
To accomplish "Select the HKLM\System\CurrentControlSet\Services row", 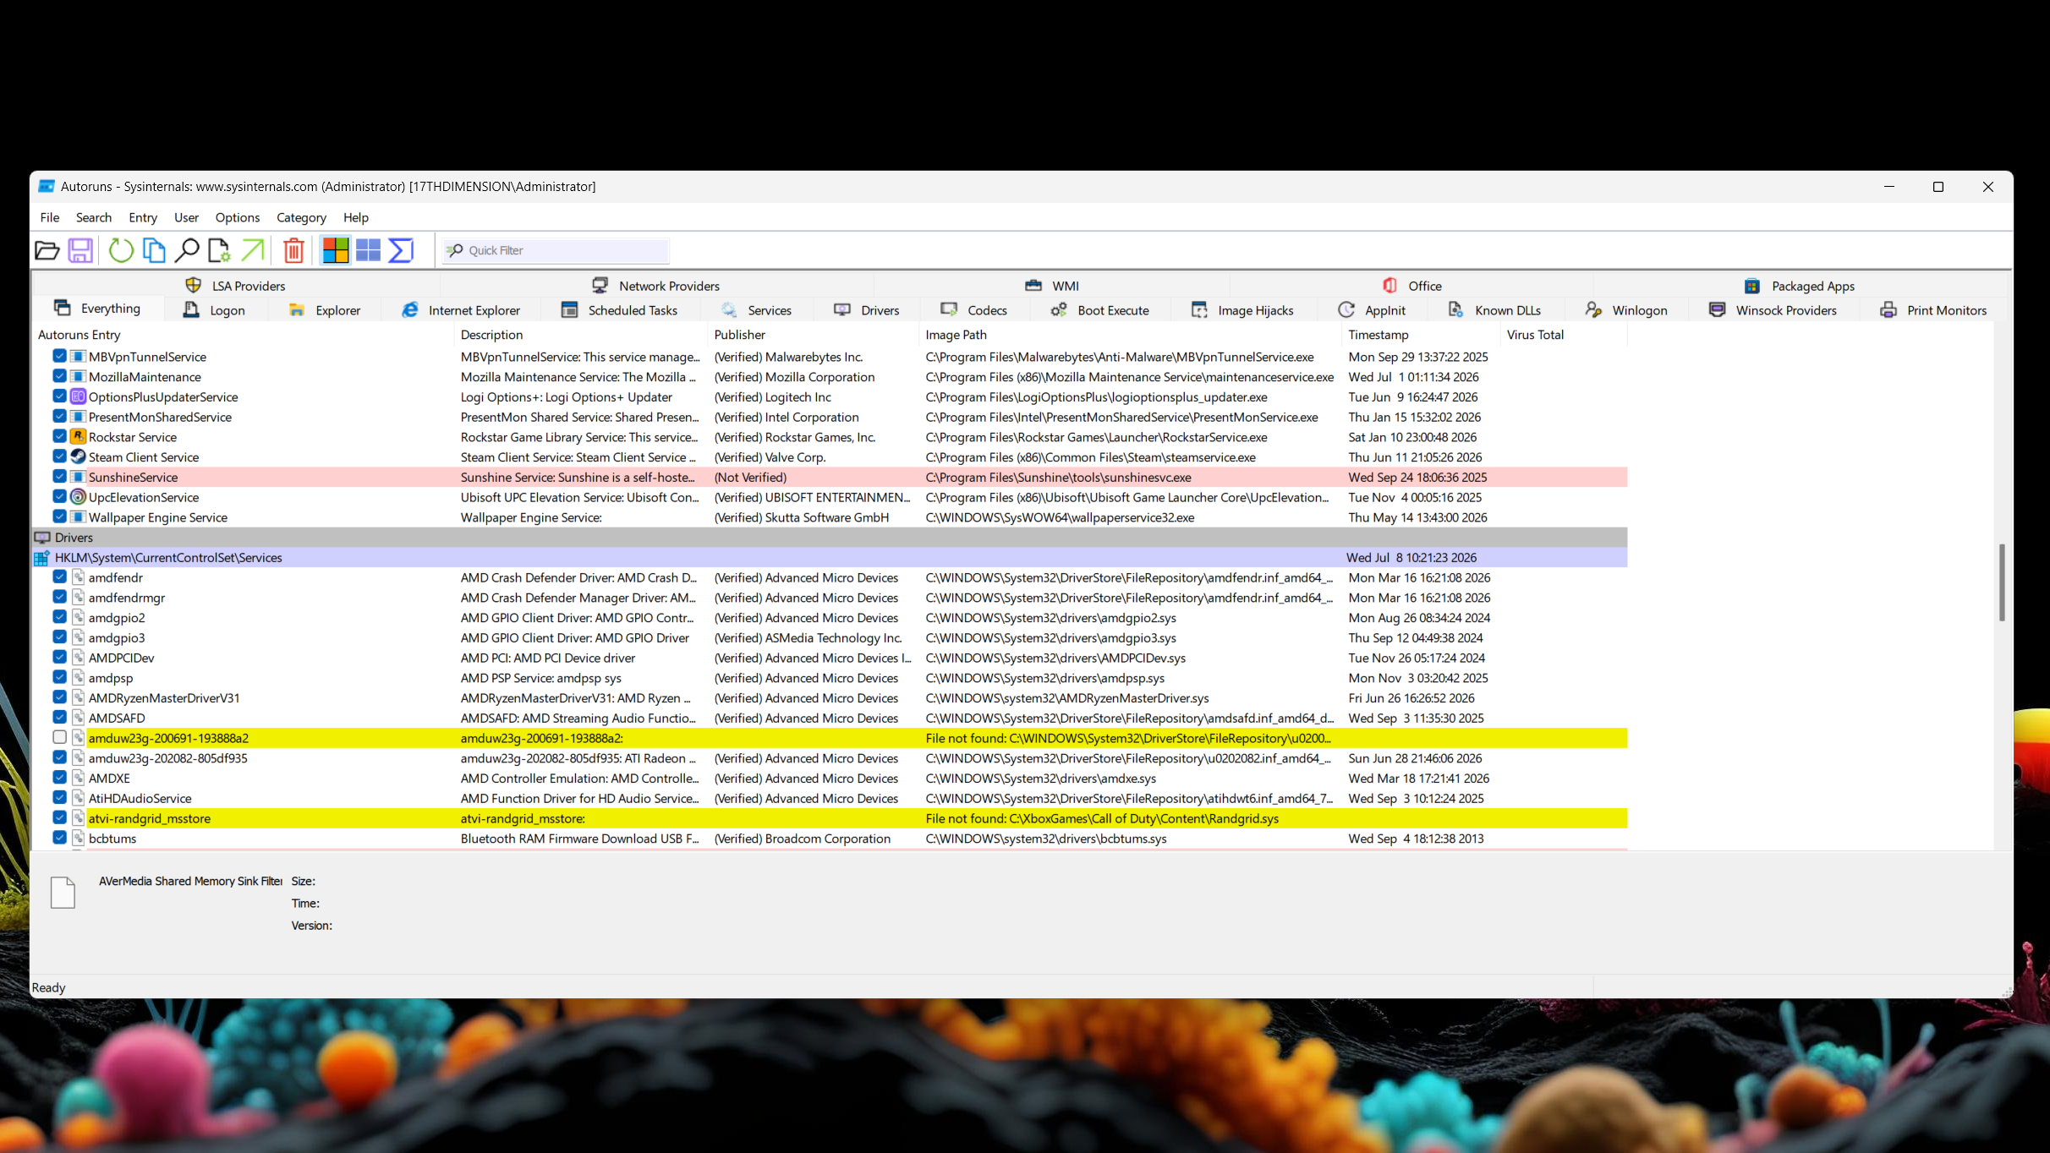I will 829,557.
